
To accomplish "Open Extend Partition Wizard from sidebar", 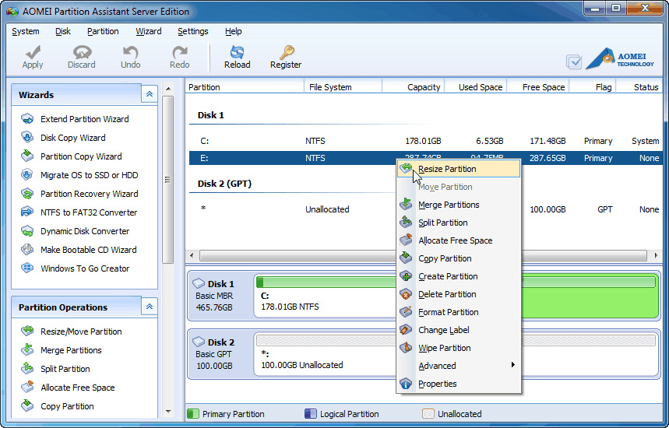I will coord(84,119).
